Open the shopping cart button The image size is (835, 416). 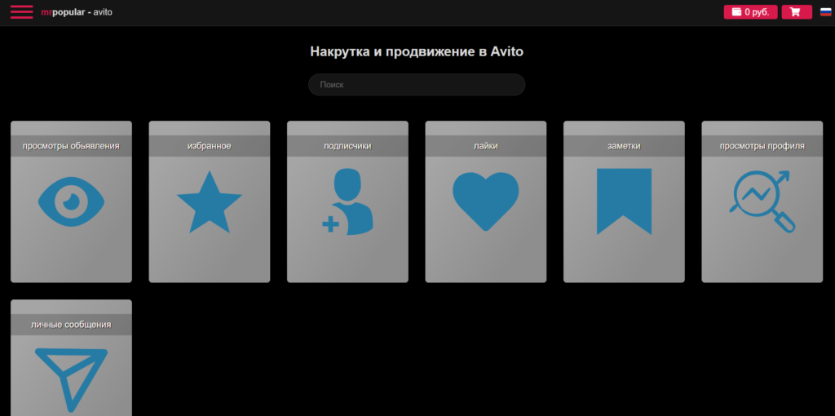pyautogui.click(x=797, y=11)
